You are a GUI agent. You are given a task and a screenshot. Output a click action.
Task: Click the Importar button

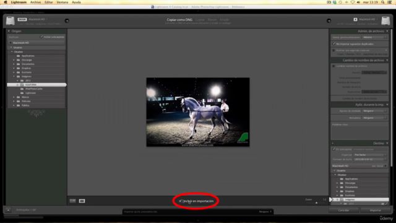[376, 211]
